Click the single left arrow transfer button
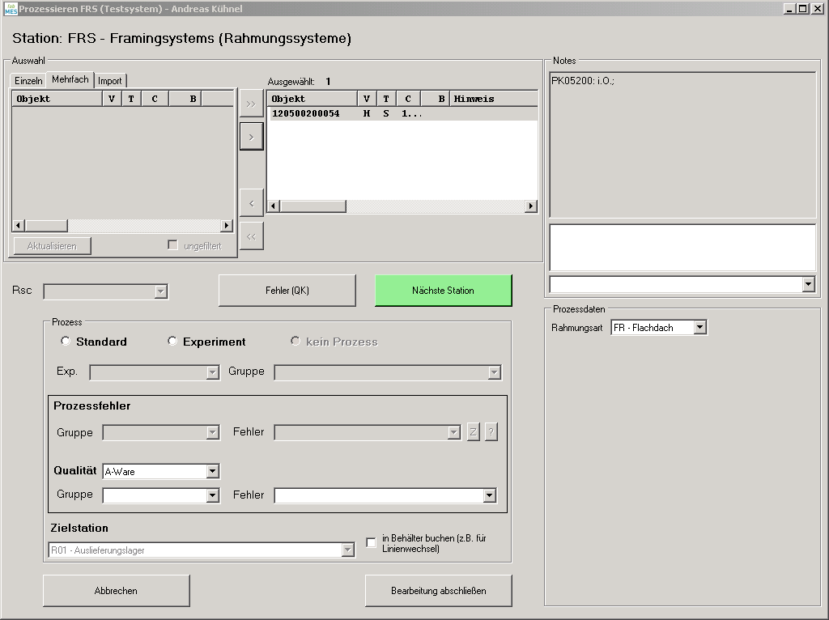 251,203
